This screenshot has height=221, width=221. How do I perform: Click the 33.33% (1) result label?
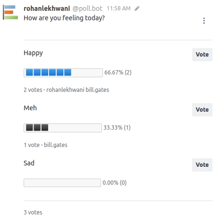pos(117,128)
